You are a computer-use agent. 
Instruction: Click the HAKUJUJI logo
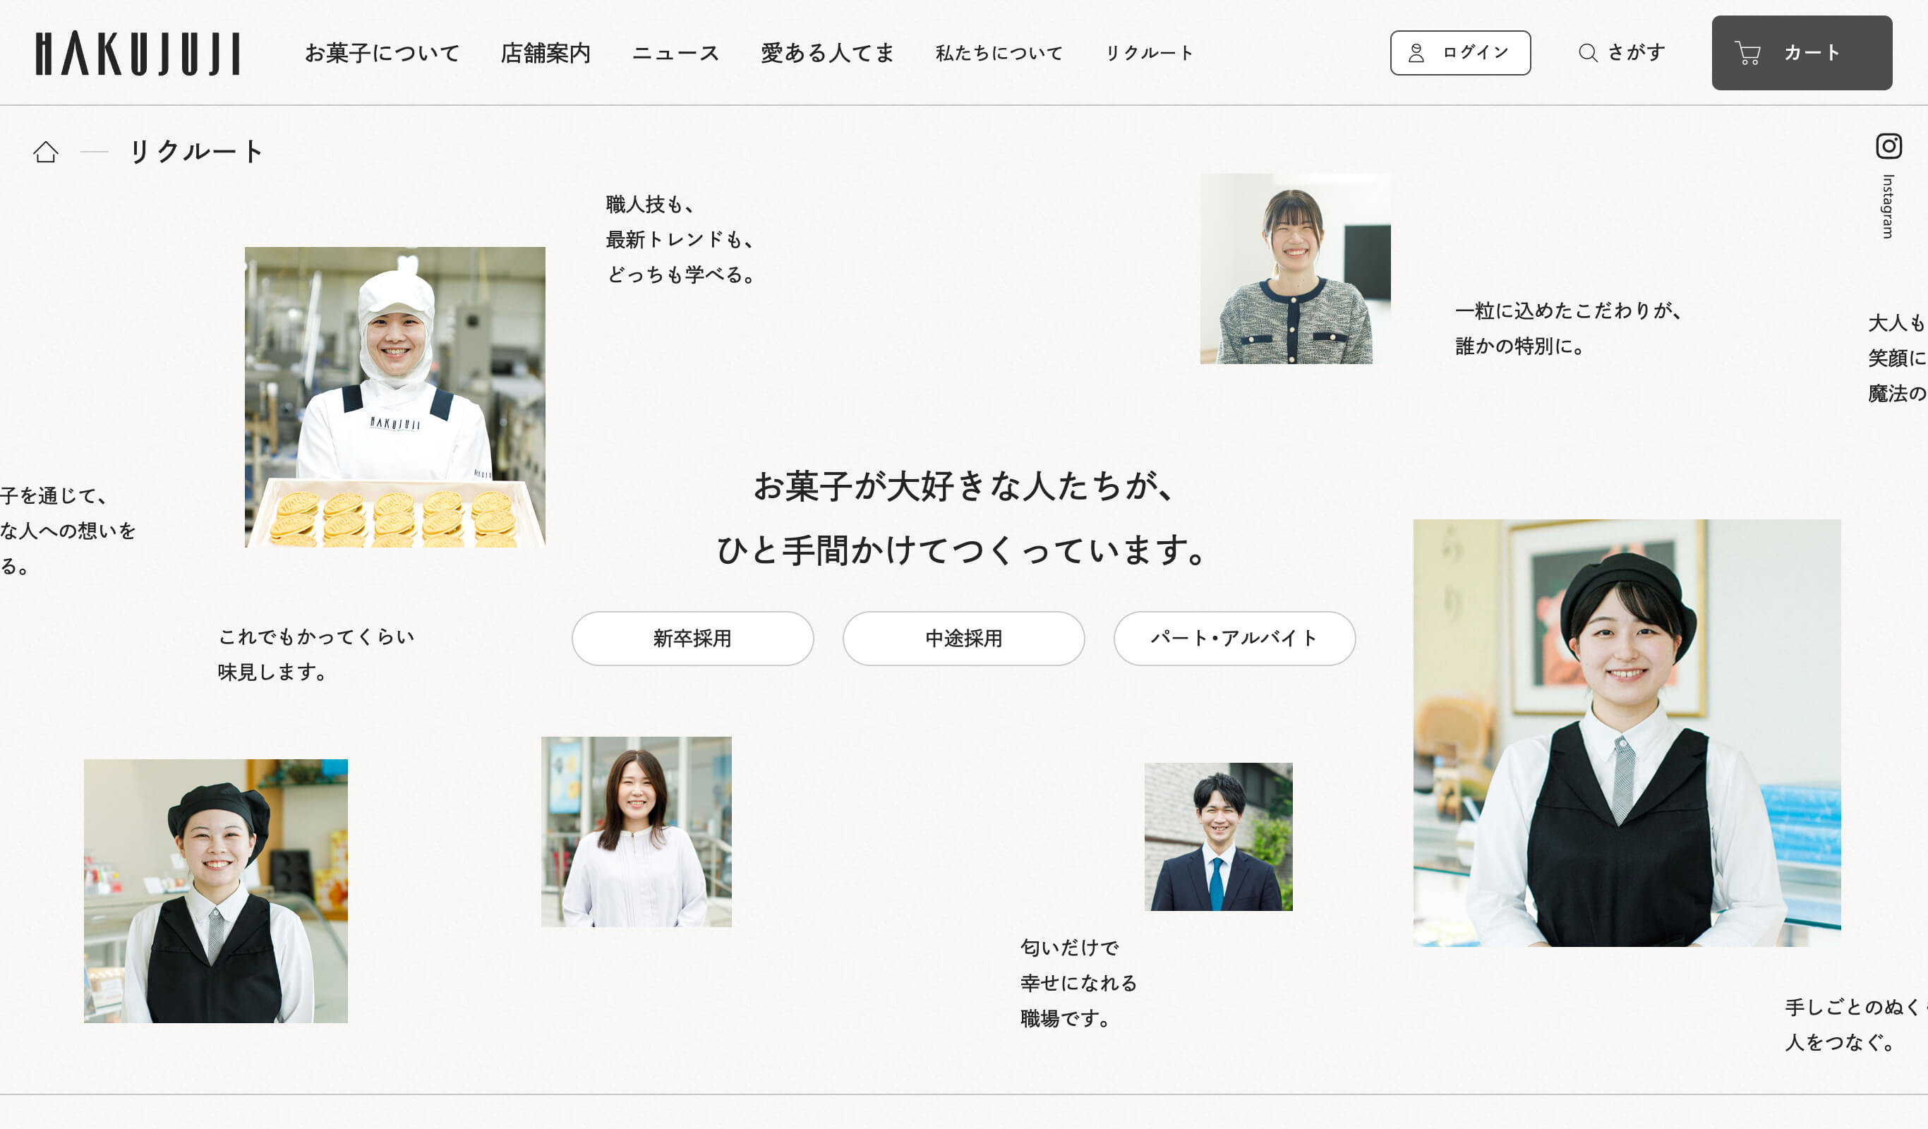[138, 54]
